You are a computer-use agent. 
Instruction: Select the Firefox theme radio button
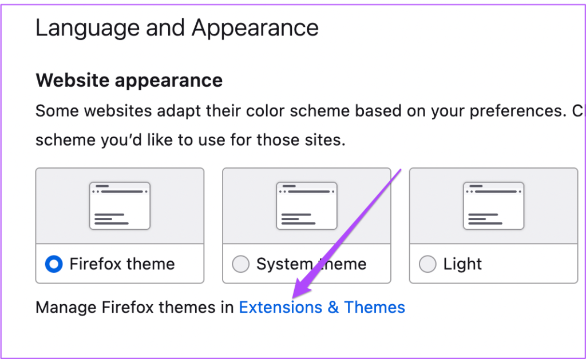pyautogui.click(x=54, y=264)
